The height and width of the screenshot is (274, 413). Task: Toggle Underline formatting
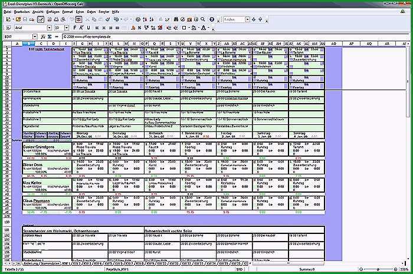tap(88, 28)
